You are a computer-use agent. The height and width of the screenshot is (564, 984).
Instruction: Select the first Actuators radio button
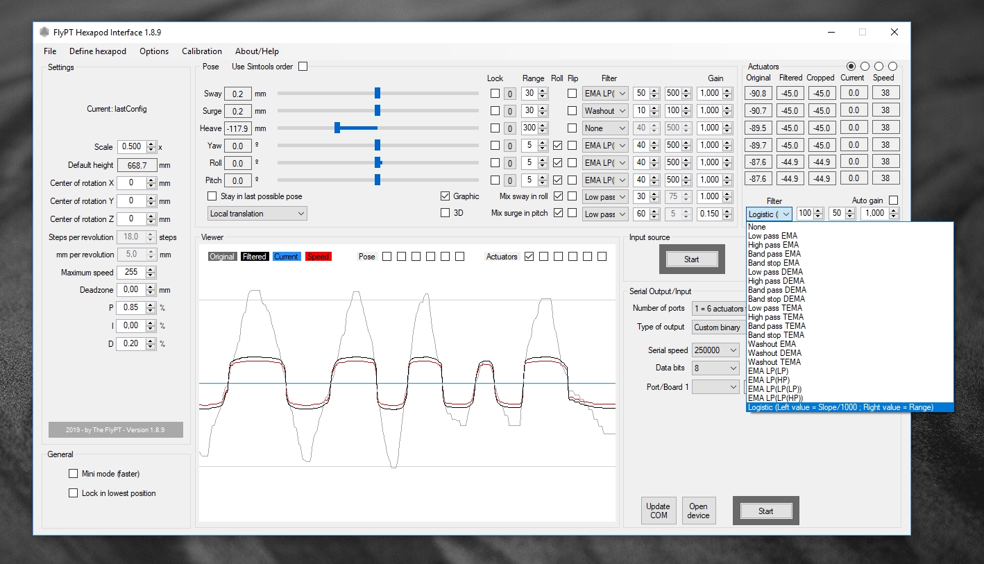(x=851, y=67)
